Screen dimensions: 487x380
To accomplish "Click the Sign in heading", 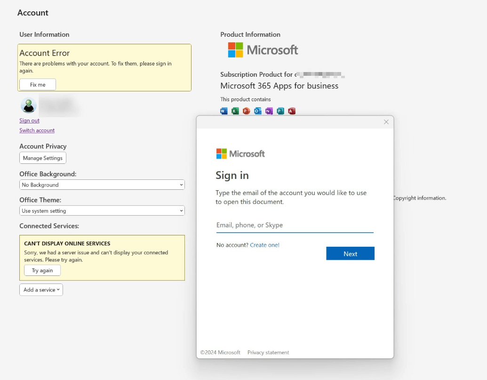I will point(232,175).
